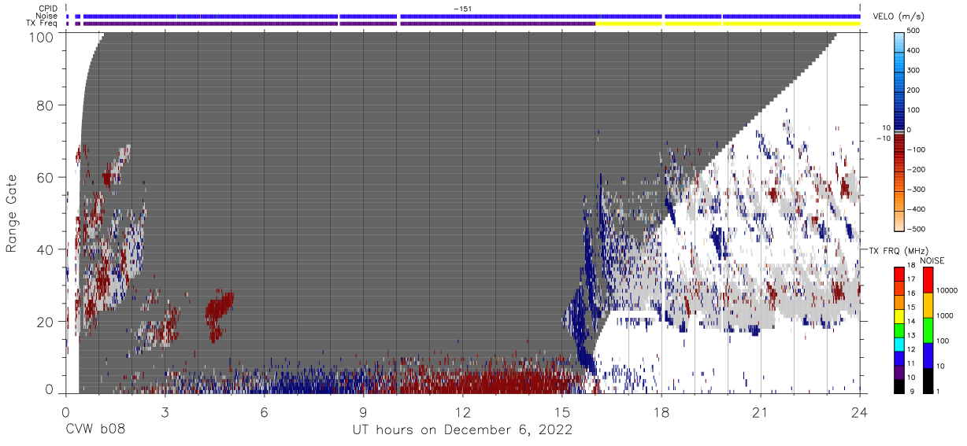The width and height of the screenshot is (967, 446).
Task: Click the hour 3 axis label
Action: tap(165, 411)
